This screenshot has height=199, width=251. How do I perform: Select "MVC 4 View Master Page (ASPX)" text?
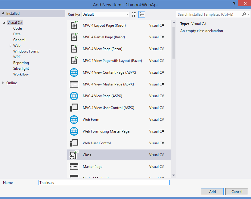[x=108, y=84]
